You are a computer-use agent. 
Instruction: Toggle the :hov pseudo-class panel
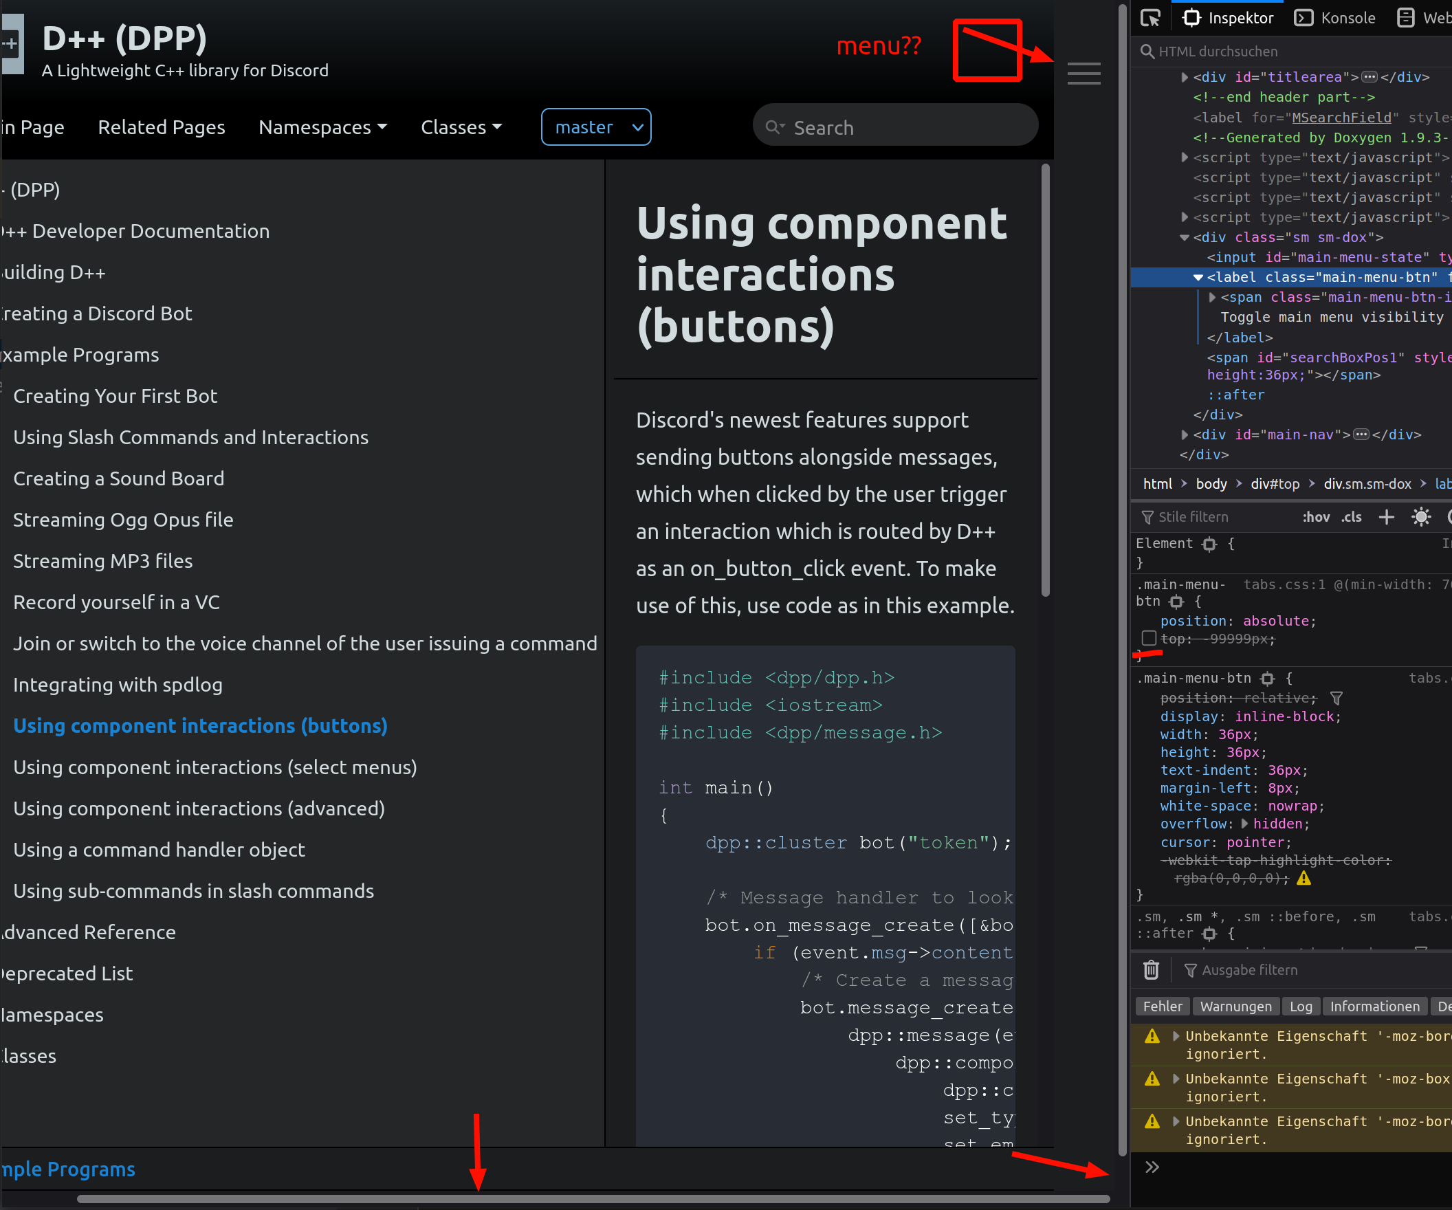[1315, 517]
